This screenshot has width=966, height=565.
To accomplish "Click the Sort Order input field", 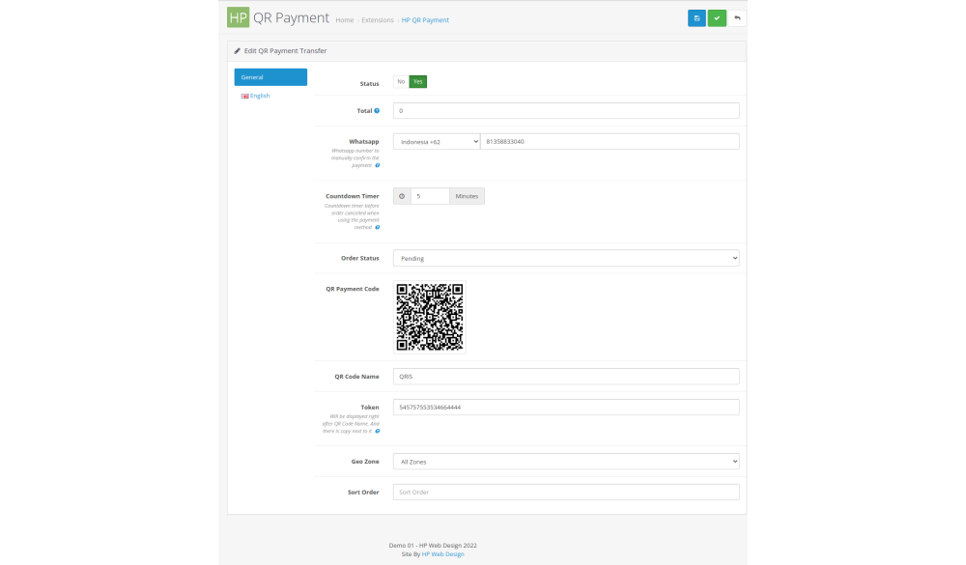I will click(566, 493).
